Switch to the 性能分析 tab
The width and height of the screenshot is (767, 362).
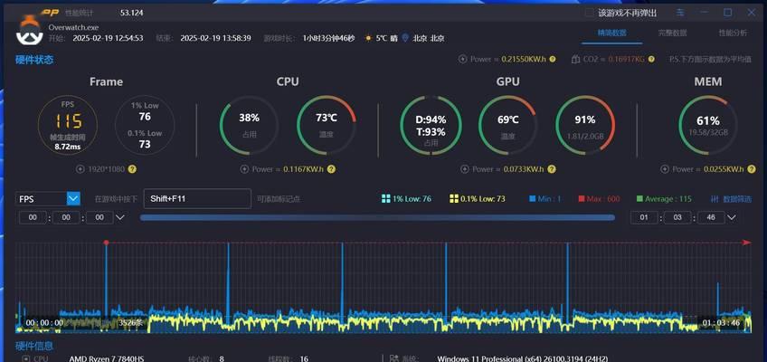733,33
